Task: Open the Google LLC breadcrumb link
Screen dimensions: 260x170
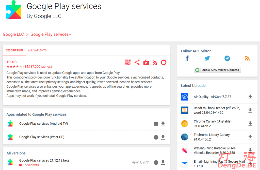Action: pyautogui.click(x=13, y=34)
